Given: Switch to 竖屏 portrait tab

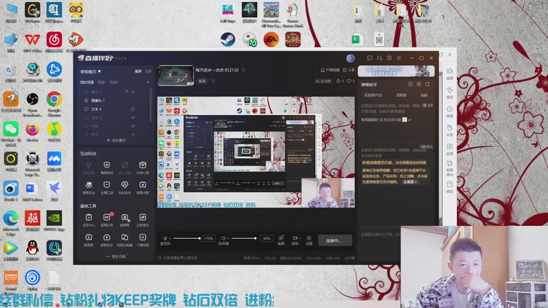Looking at the screenshot, I should click(148, 71).
